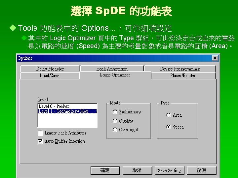The image size is (238, 178).
Task: Click the 確定 (OK) button
Action: pos(105,170)
